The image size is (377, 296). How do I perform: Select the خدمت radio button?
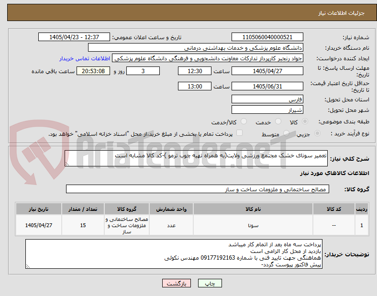[x=278, y=121]
